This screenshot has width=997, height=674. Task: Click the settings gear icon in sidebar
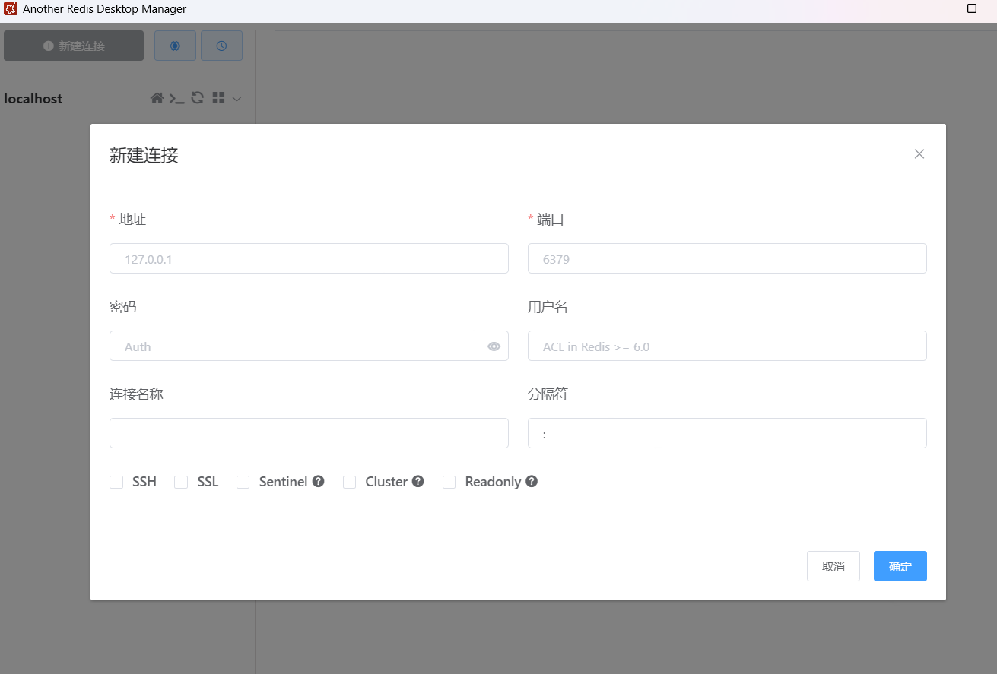(x=175, y=46)
